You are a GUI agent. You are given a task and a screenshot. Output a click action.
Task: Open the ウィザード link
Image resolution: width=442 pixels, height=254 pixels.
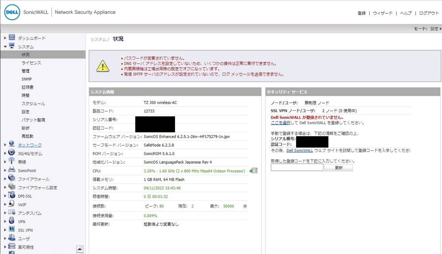point(383,13)
